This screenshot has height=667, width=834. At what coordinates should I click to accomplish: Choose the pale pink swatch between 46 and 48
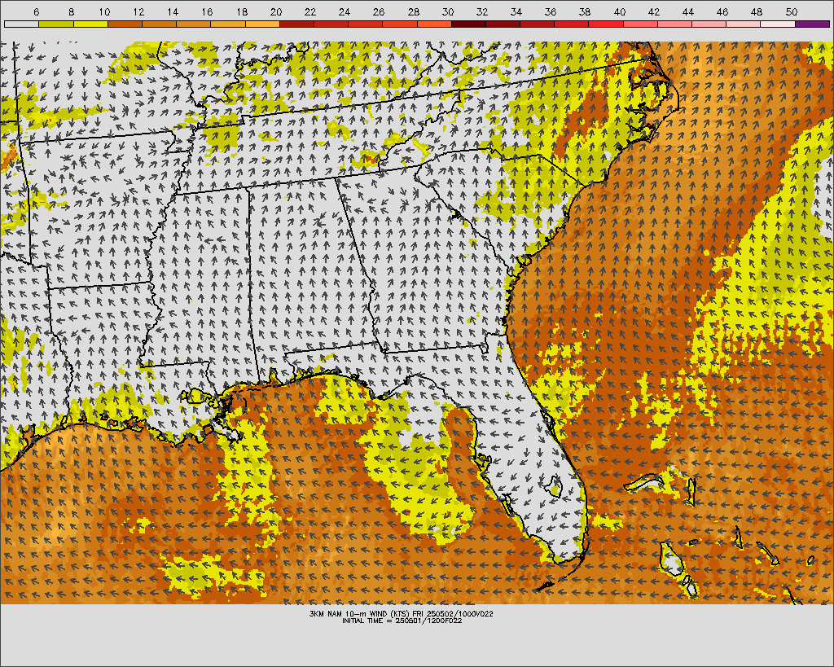(x=744, y=24)
